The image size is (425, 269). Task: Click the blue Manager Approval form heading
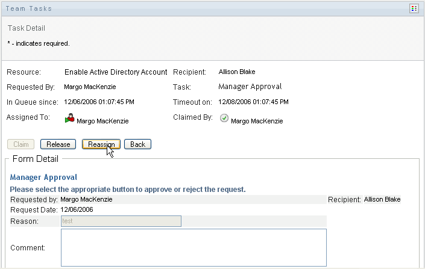coord(43,178)
